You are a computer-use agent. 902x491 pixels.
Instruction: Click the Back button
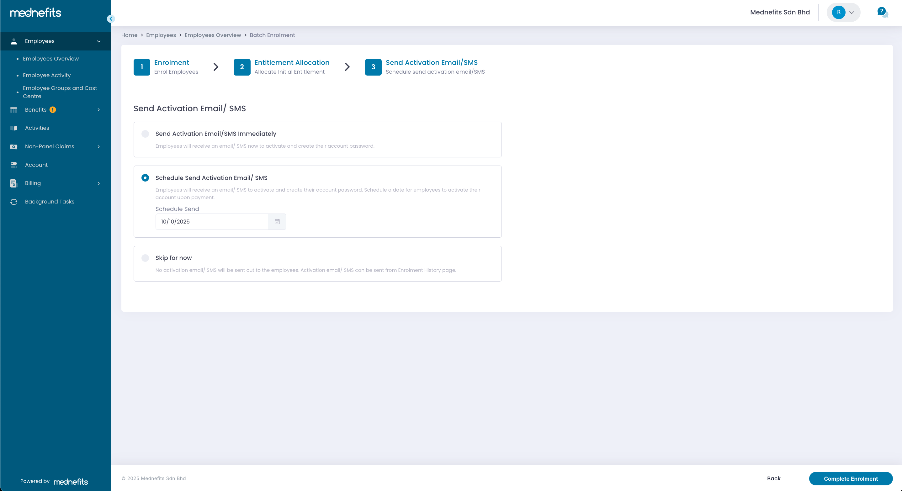coord(773,478)
